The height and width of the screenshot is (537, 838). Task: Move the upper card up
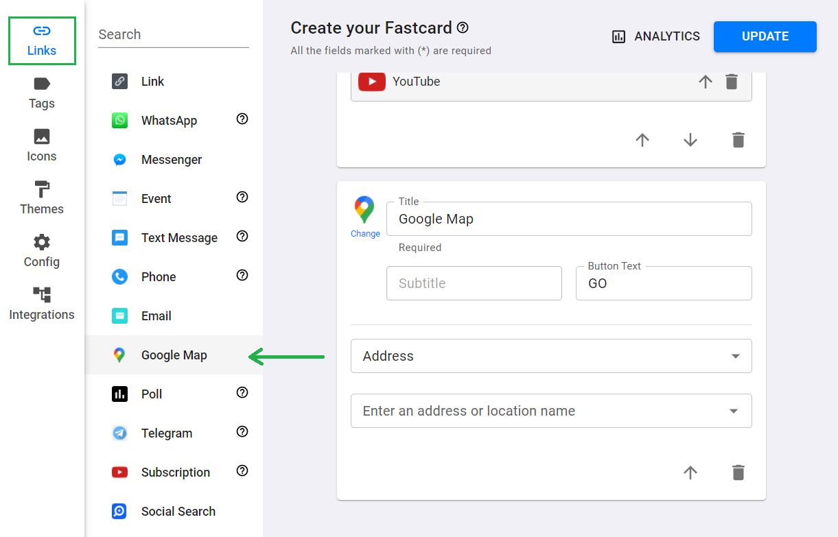[642, 140]
